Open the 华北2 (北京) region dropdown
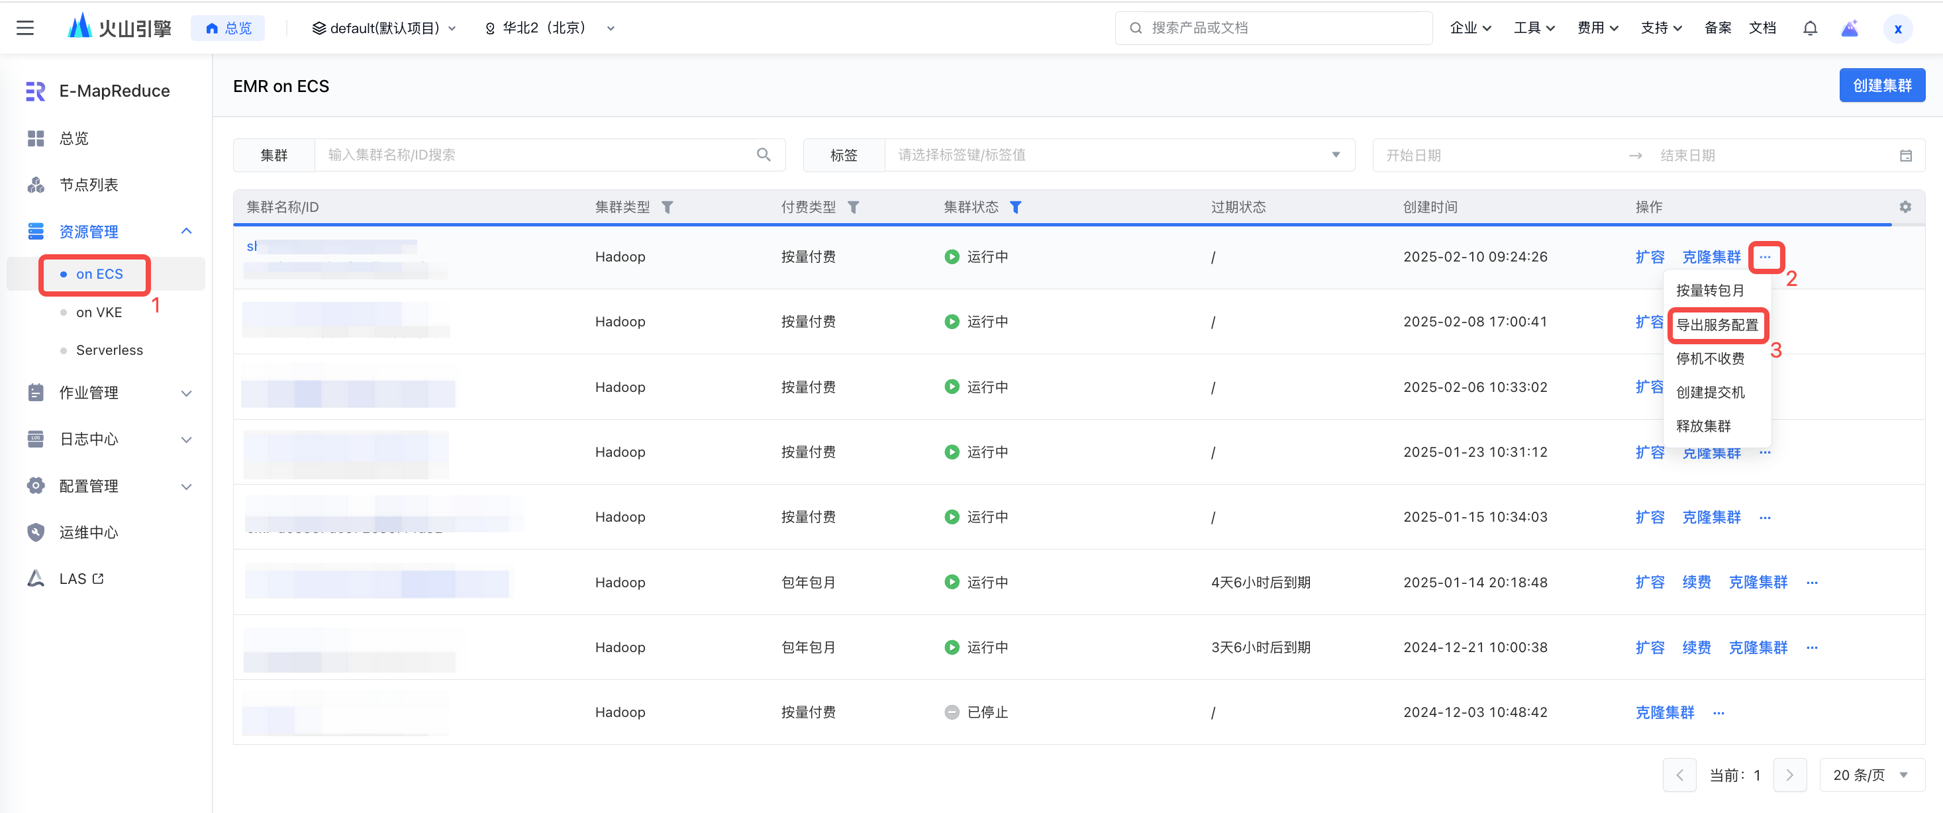Image resolution: width=1943 pixels, height=813 pixels. 550,28
